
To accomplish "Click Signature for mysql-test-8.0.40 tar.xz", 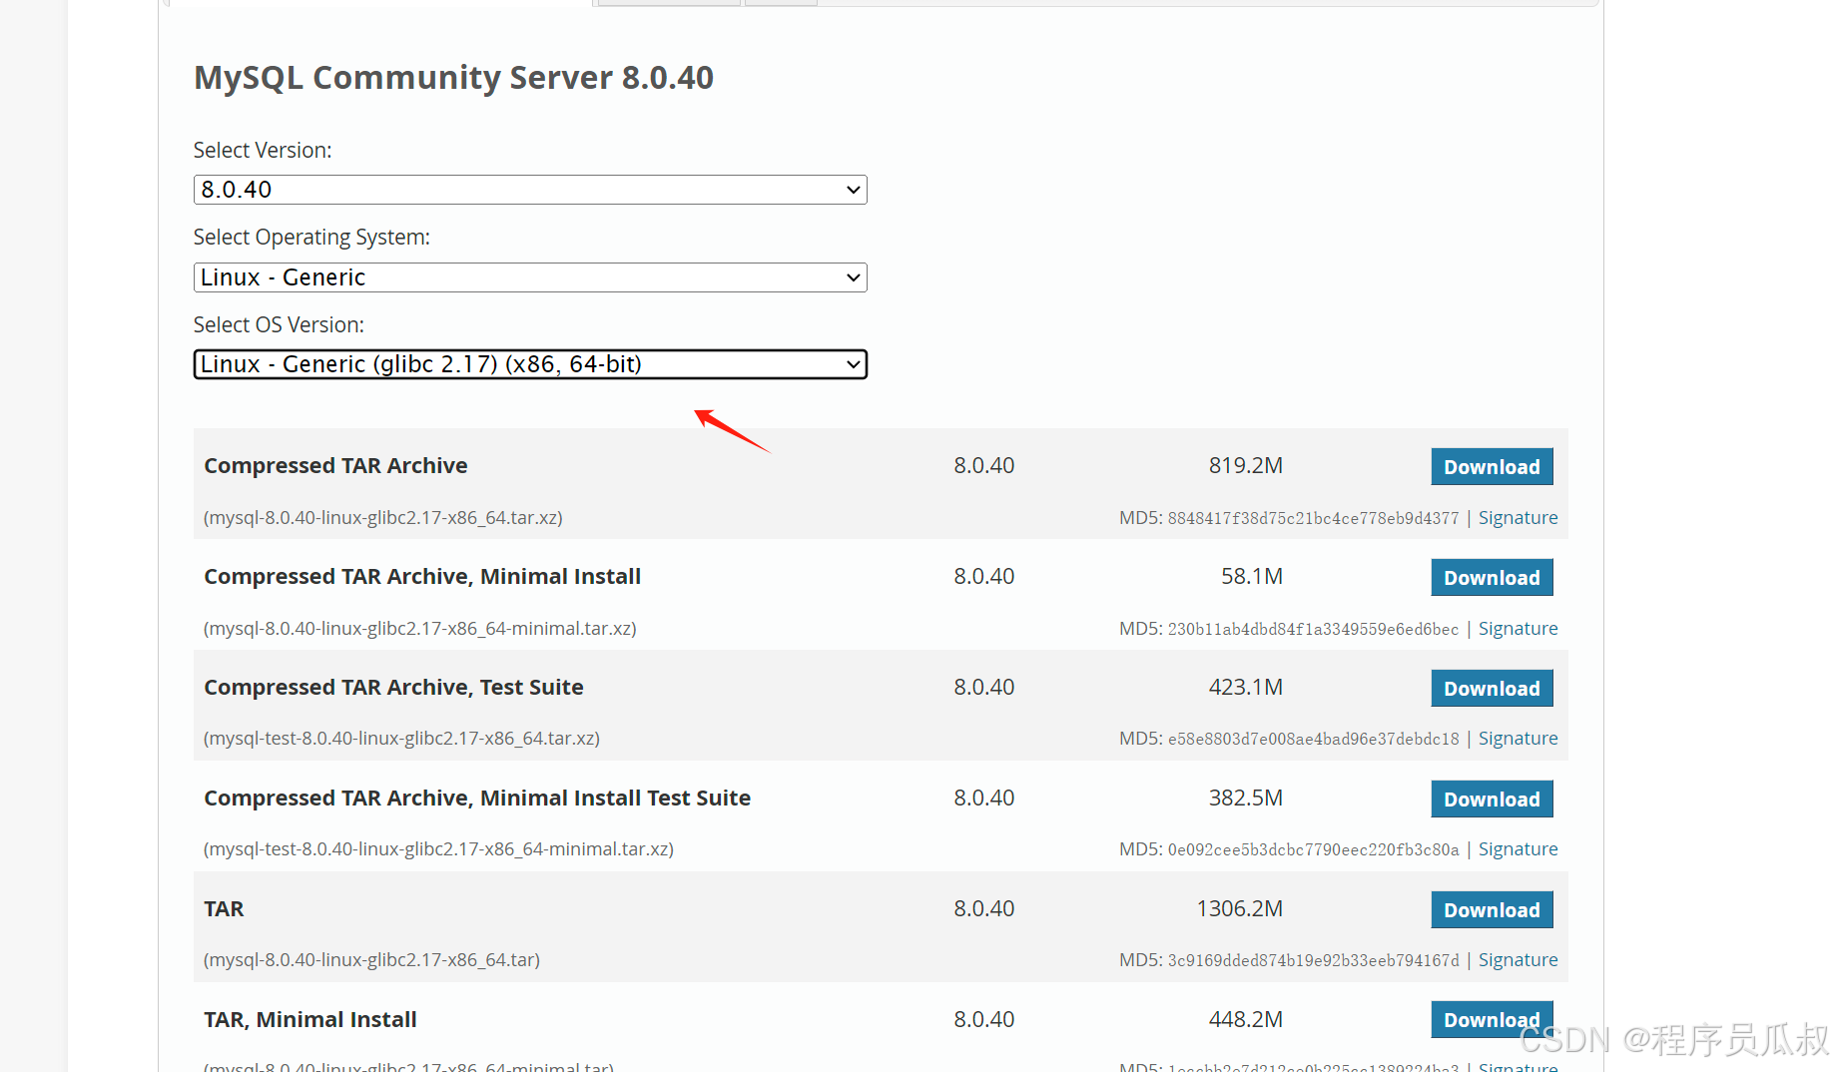I will click(x=1517, y=739).
